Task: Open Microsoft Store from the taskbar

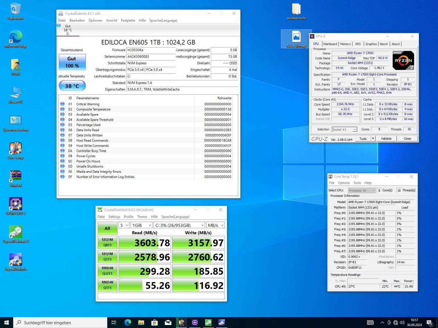Action: click(x=154, y=323)
